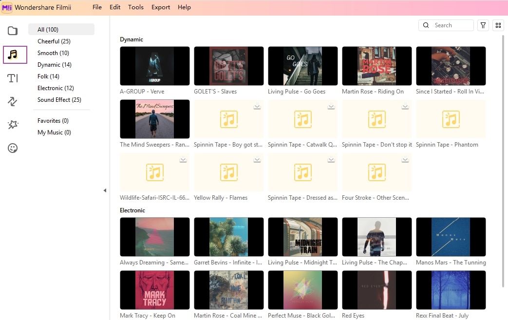The image size is (508, 320).
Task: Open the Edit menu
Action: [114, 7]
